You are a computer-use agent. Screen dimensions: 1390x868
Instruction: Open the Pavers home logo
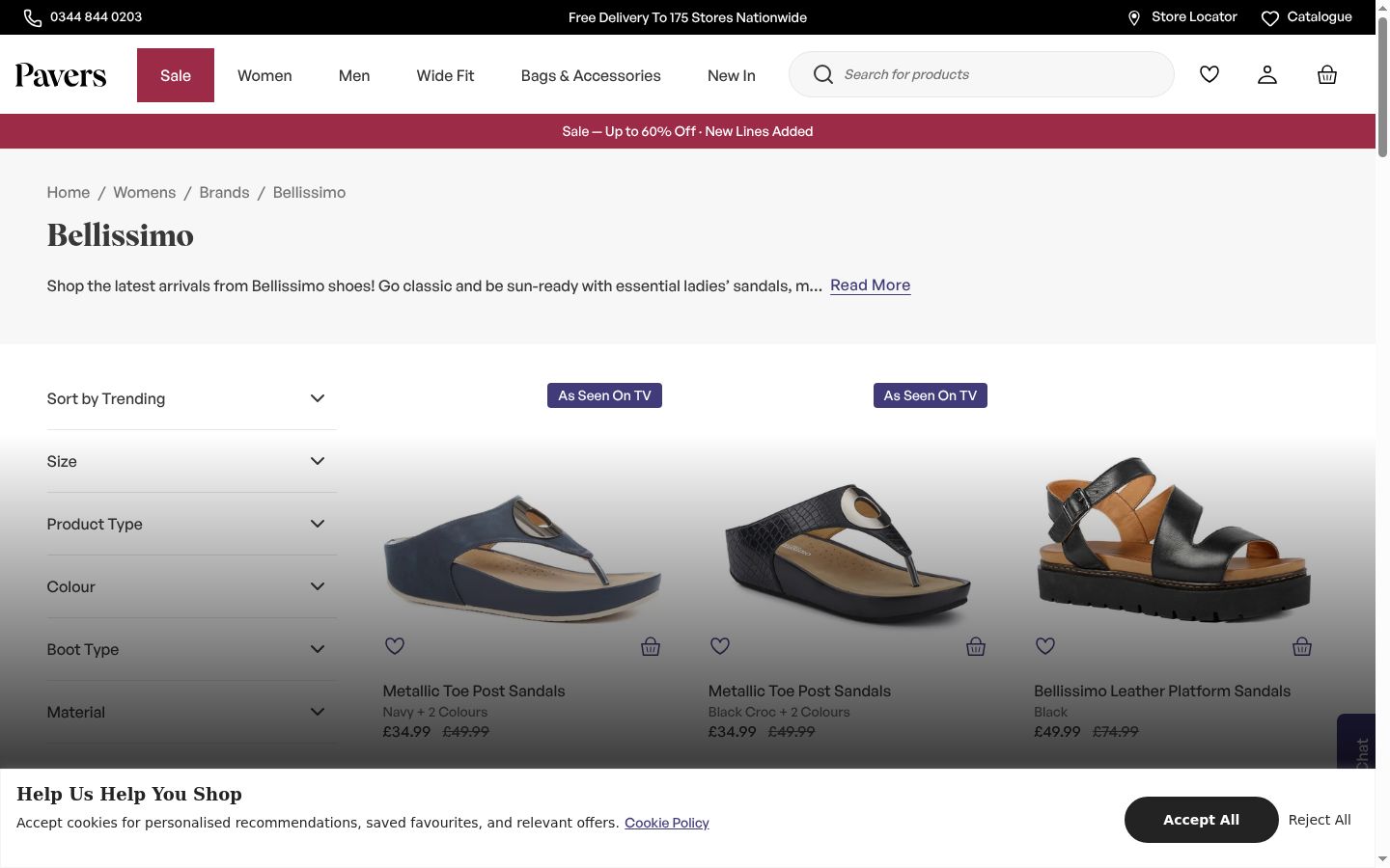click(61, 75)
